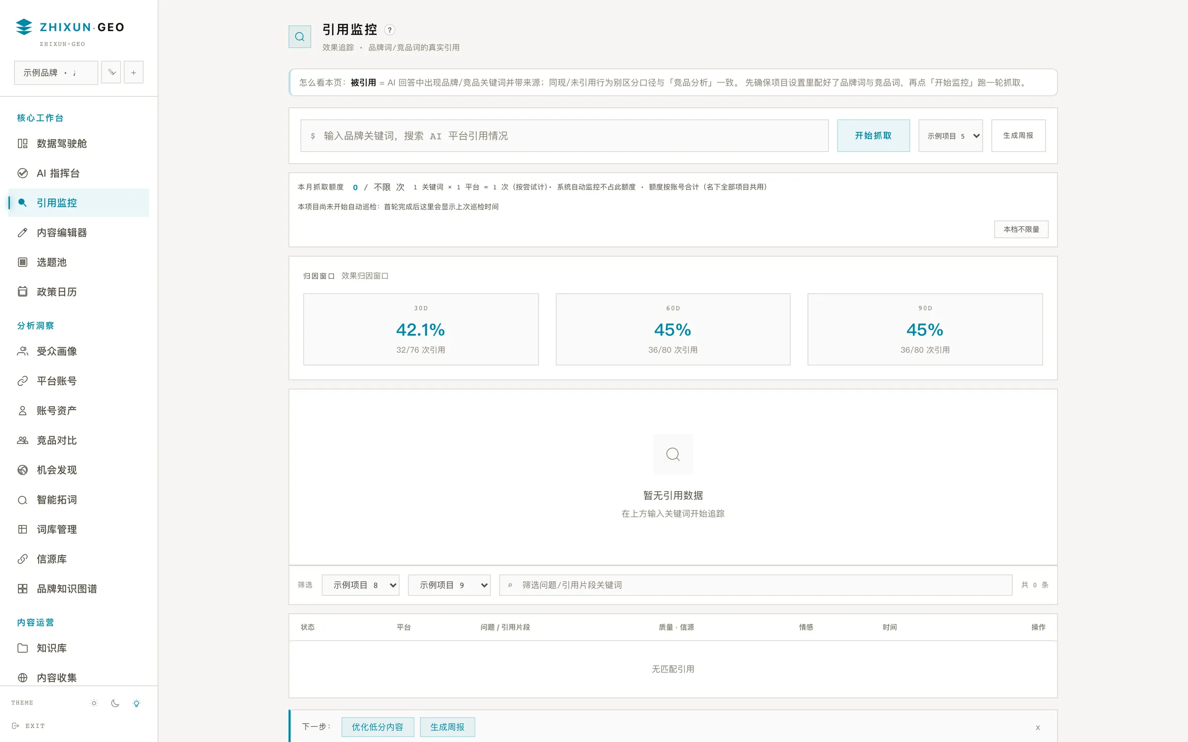Select the 90D attribution window card
Viewport: 1188px width, 742px height.
pos(925,329)
